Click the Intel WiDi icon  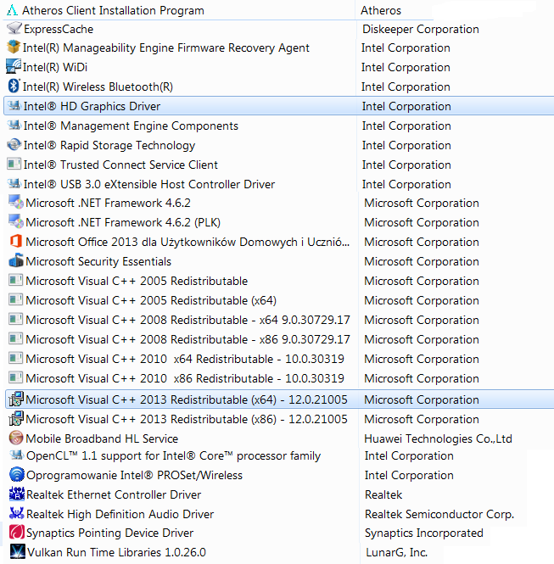(x=14, y=67)
